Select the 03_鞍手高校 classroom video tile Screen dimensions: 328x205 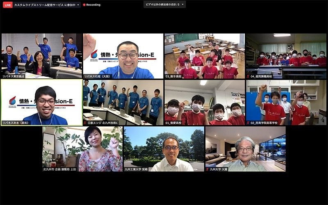tap(205, 56)
